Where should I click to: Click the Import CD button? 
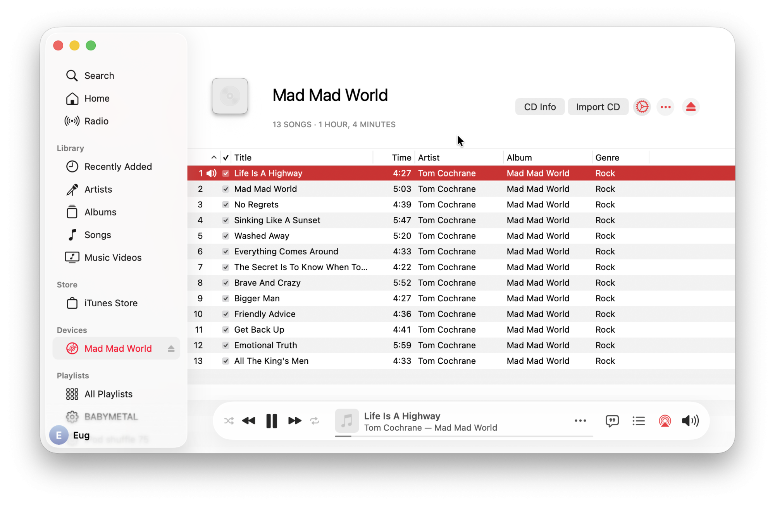[x=598, y=107]
